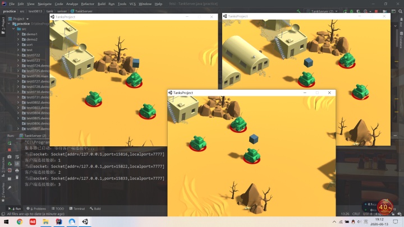Open the Project view dropdown

(x=20, y=19)
